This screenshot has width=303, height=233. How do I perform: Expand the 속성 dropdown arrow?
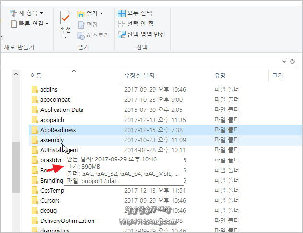coord(65,37)
